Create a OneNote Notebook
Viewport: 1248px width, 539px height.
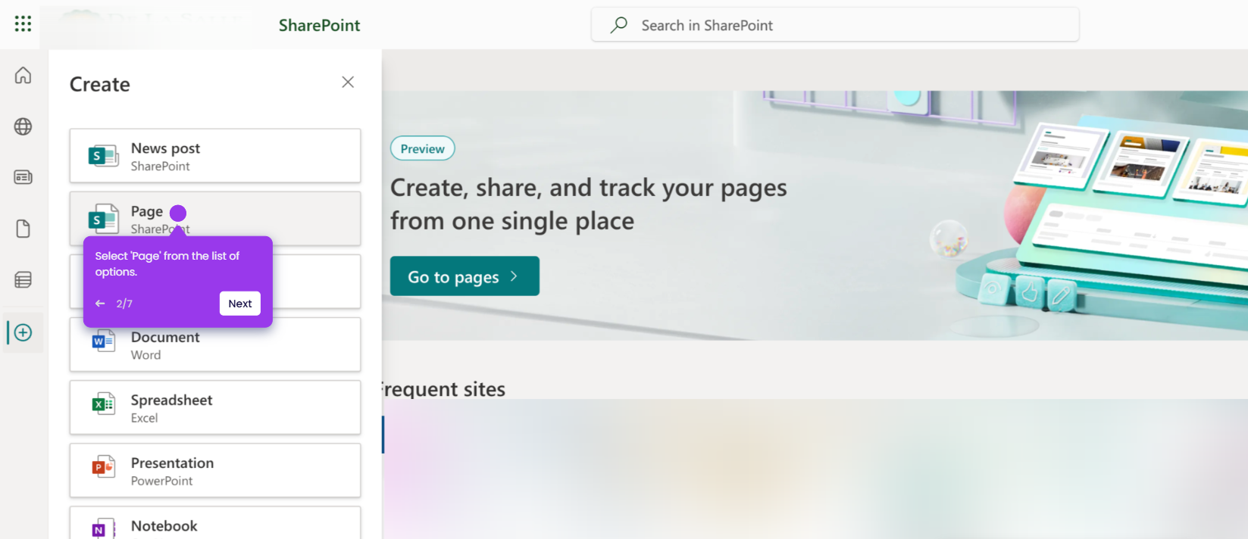tap(215, 523)
